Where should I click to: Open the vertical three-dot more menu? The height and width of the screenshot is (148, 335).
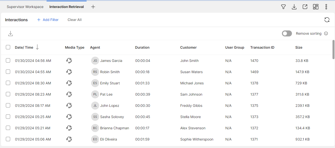326,7
